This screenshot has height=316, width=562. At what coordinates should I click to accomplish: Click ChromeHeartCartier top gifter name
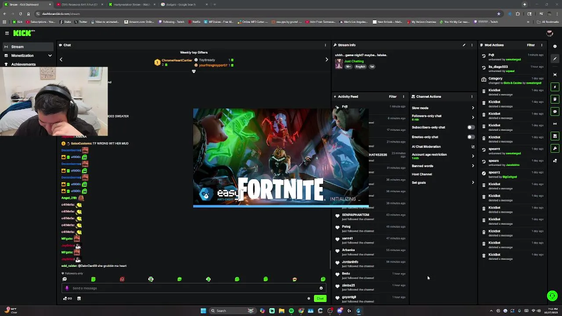click(x=177, y=60)
